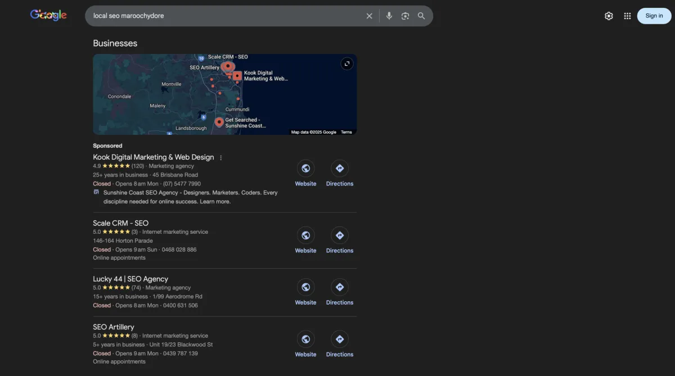Click 'Online appointments' under SEO Artillery
The image size is (675, 376).
pyautogui.click(x=119, y=362)
